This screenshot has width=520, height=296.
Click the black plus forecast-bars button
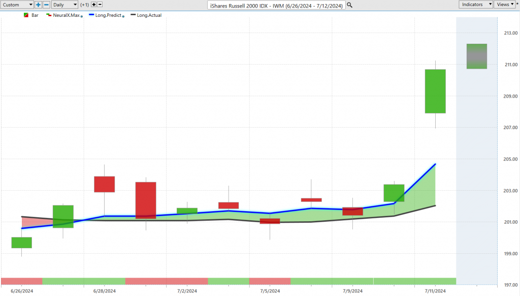click(x=94, y=5)
